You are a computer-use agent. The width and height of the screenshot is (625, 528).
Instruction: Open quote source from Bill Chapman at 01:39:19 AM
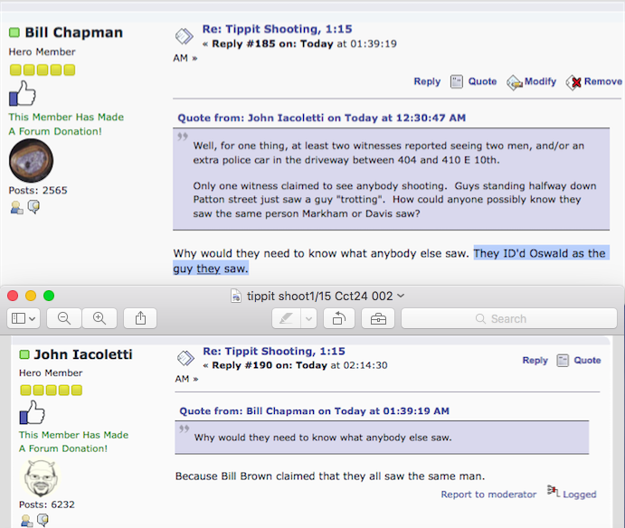pos(314,411)
